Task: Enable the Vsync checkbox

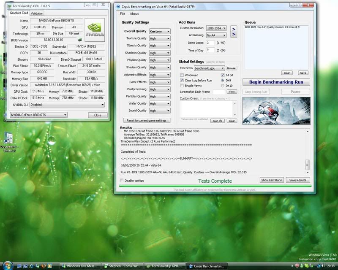Action: tap(182, 86)
